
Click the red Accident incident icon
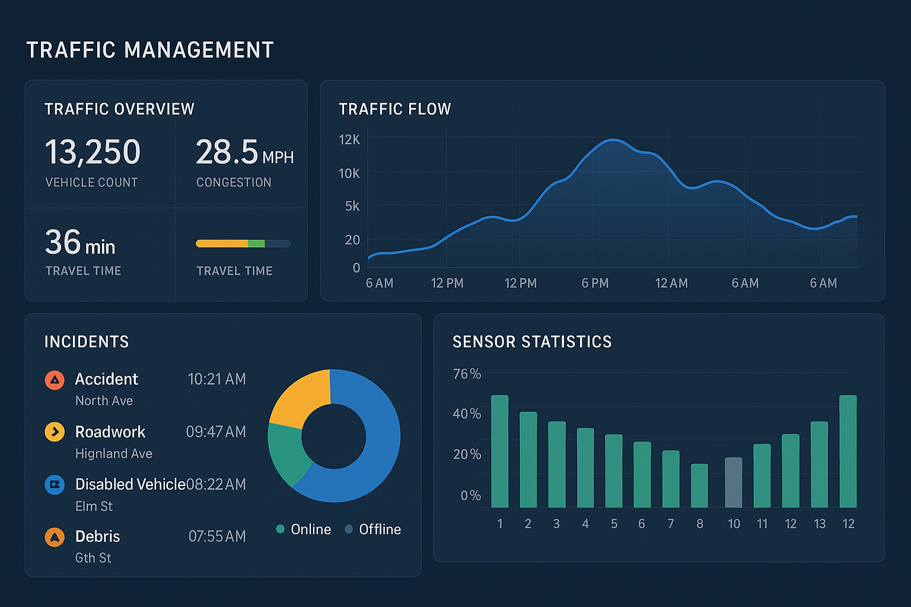[54, 380]
